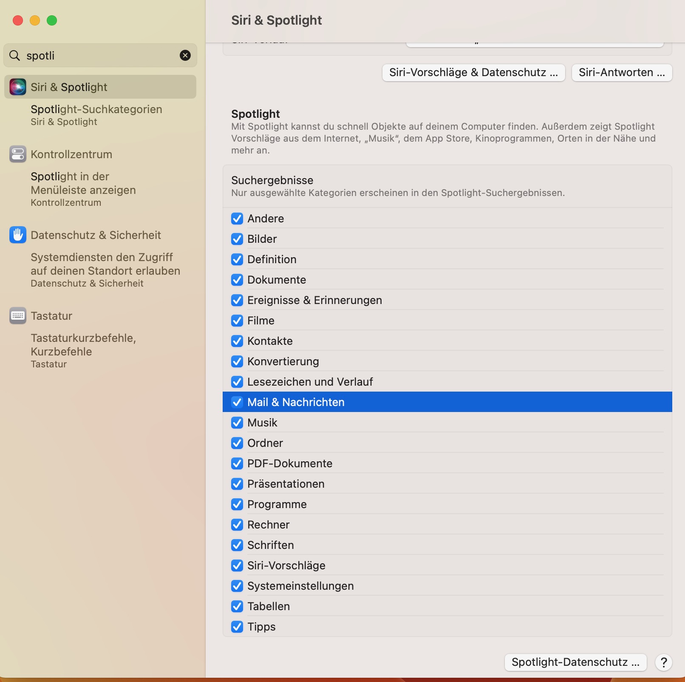Open Spotlight-Datenschutz settings
The width and height of the screenshot is (685, 682).
point(576,662)
